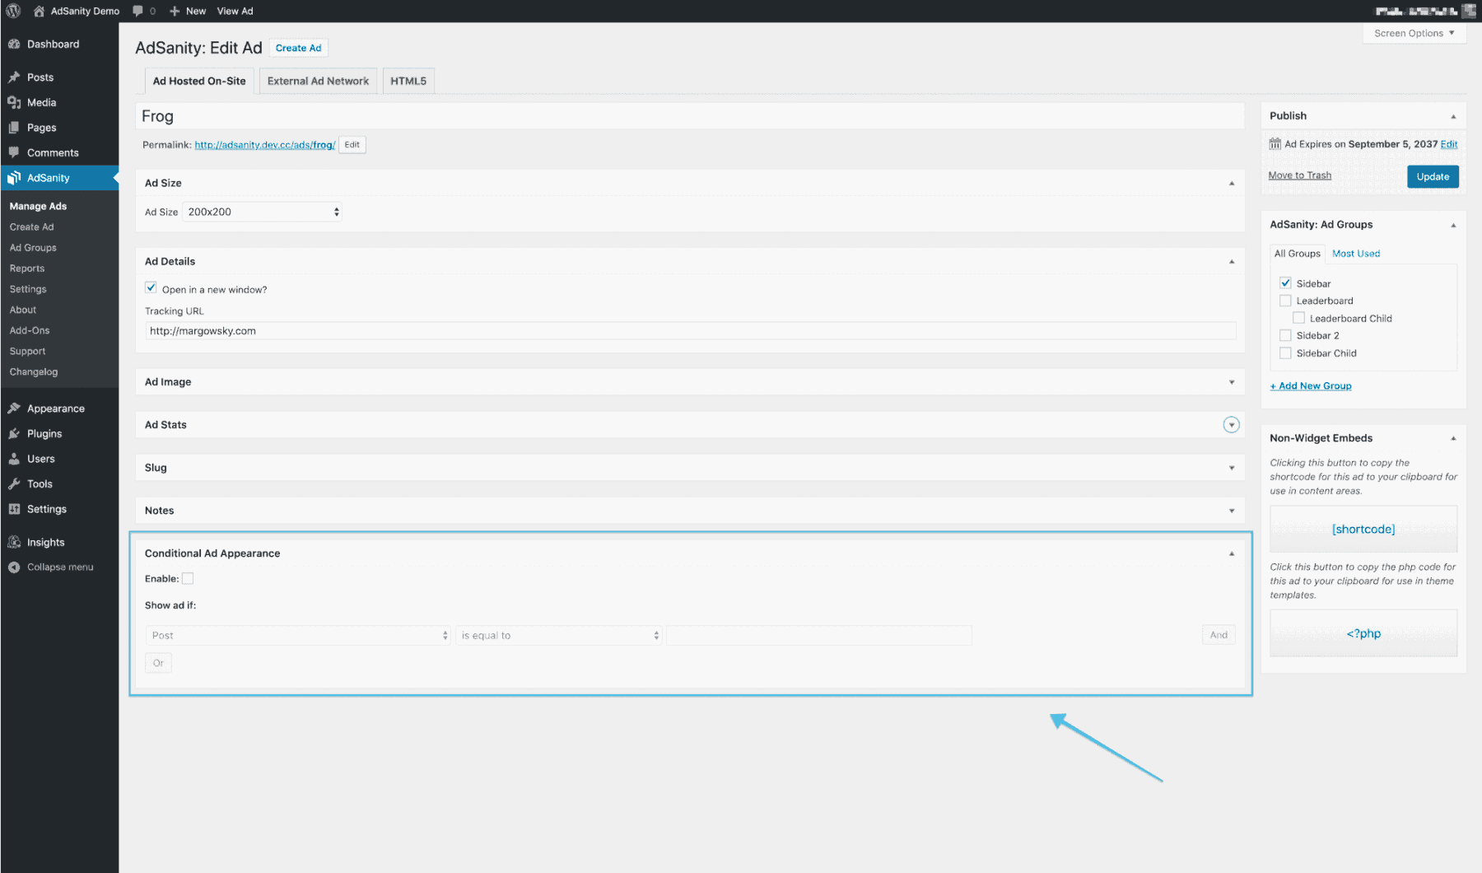Image resolution: width=1482 pixels, height=873 pixels.
Task: Uncheck the 'Open in a new window?' option
Action: [151, 287]
